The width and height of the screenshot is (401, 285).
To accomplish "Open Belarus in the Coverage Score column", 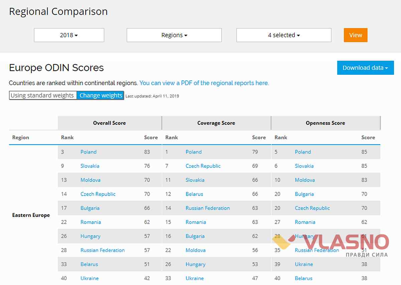I will 194,194.
